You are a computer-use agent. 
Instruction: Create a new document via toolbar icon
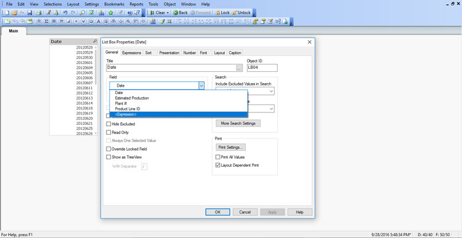point(7,13)
